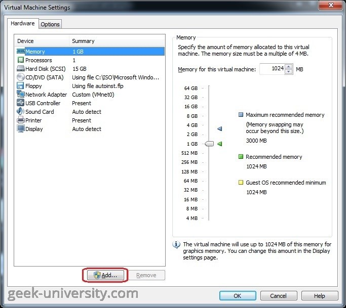
Task: Click the 16 GB slider scale label
Action: [191, 107]
